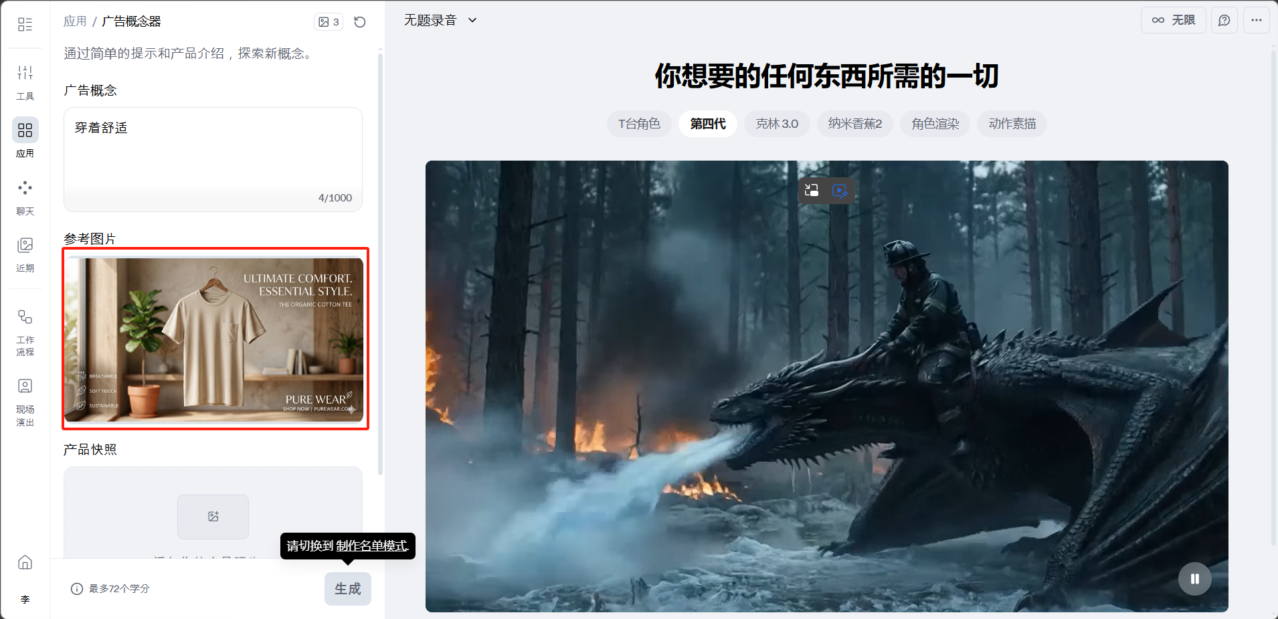Pause the dragon video preview

click(1194, 579)
